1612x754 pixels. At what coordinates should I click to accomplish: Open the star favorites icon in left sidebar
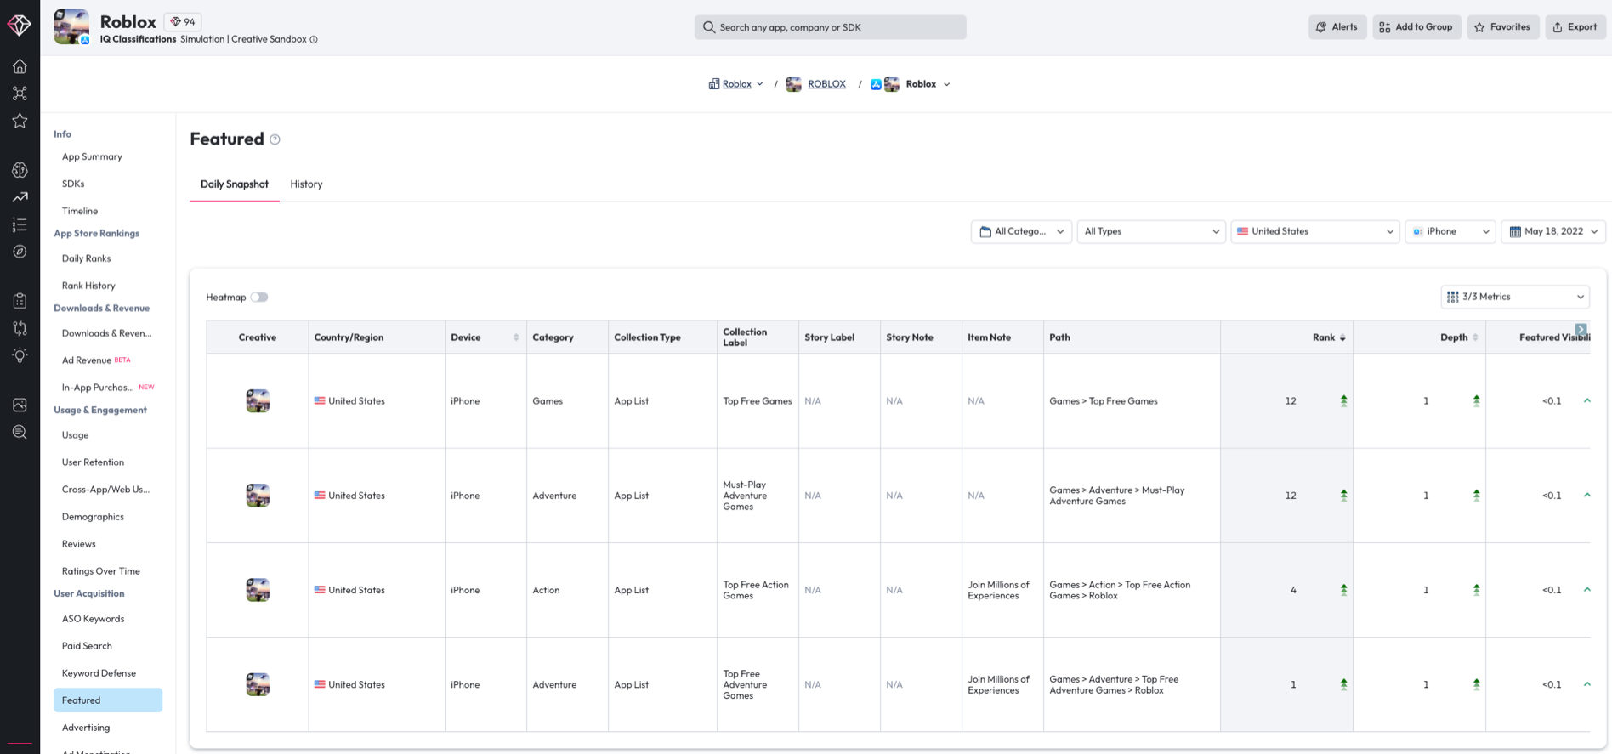tap(20, 121)
